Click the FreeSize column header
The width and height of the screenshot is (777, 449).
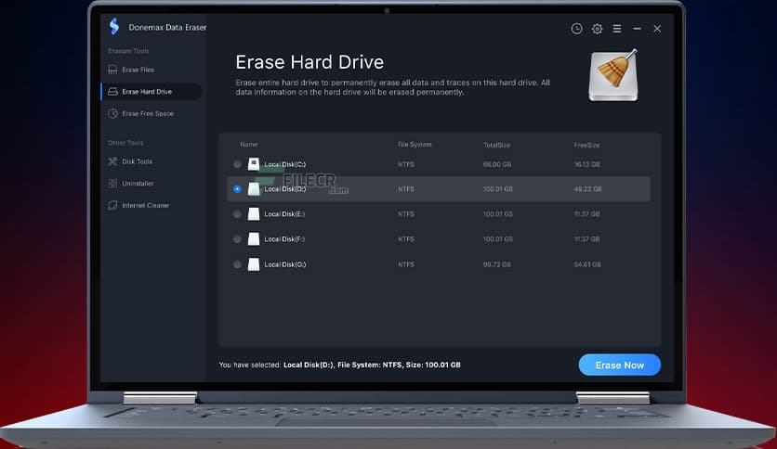(x=586, y=145)
